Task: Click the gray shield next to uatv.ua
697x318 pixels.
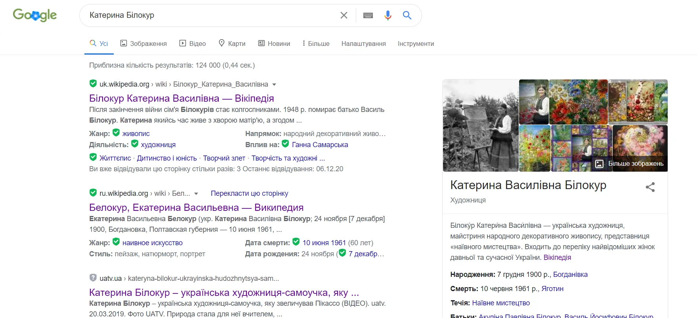Action: (x=93, y=278)
